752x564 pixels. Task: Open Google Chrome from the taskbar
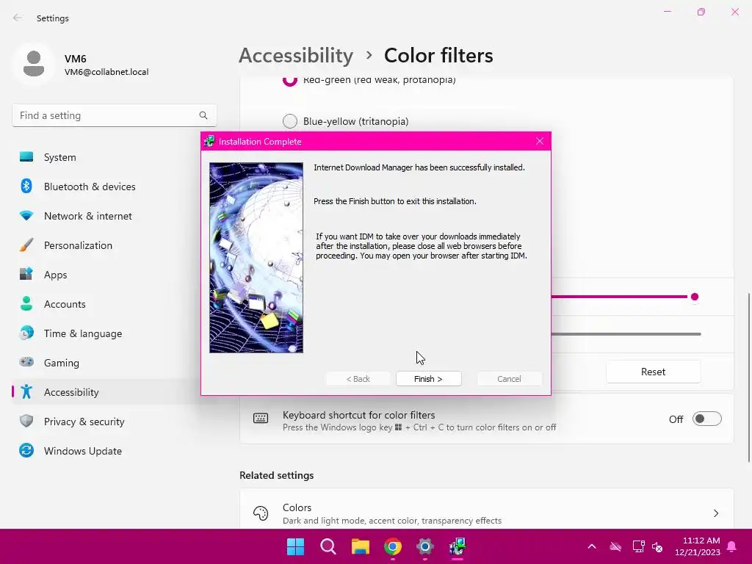[x=393, y=546]
